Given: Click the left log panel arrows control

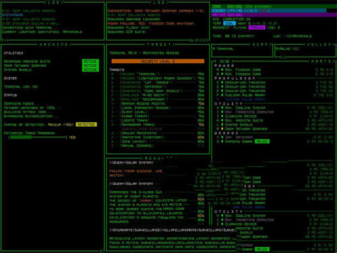Looking at the screenshot, I should 5,40.
